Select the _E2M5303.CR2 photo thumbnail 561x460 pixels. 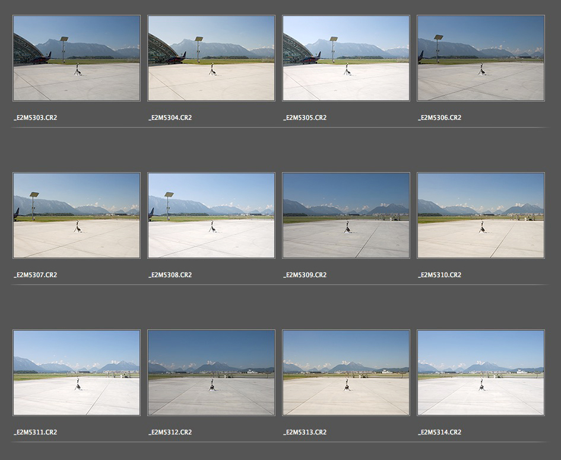77,58
